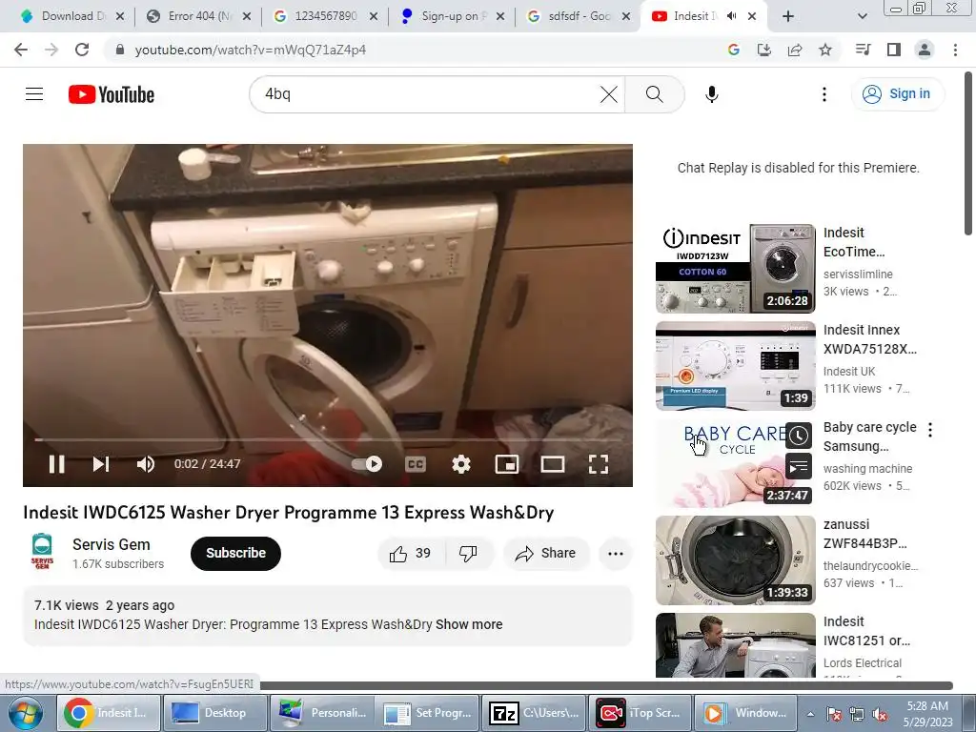The image size is (976, 732).
Task: Open iTop Screen Recorder in taskbar
Action: (640, 713)
